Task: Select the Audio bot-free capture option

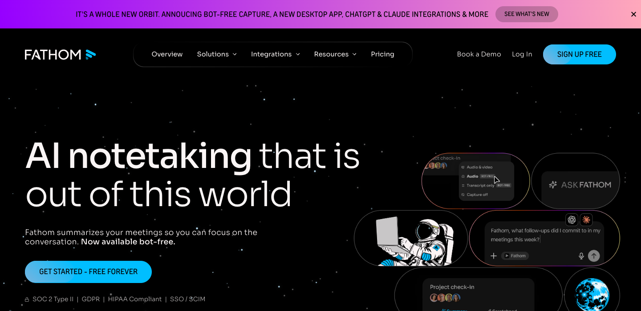Action: pos(478,176)
